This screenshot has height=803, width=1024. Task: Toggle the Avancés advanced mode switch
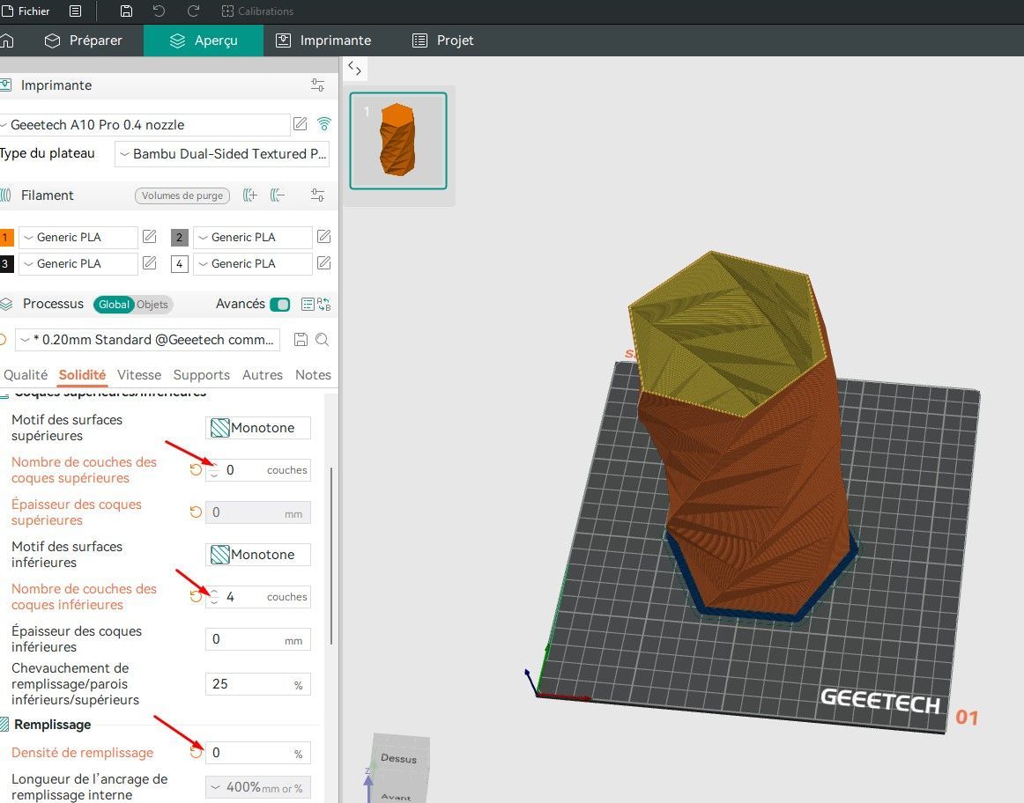click(280, 305)
